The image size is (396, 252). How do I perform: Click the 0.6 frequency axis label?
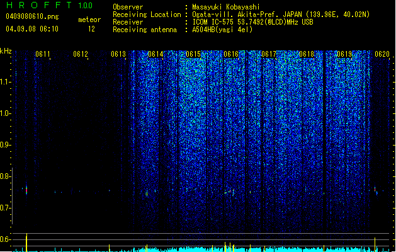[x=5, y=239]
